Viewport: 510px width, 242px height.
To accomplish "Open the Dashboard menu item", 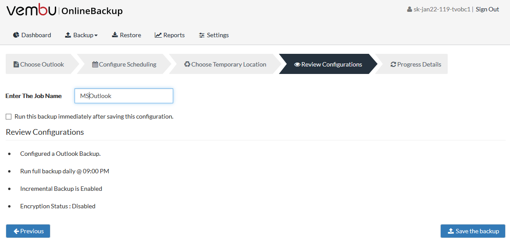I will coord(32,35).
